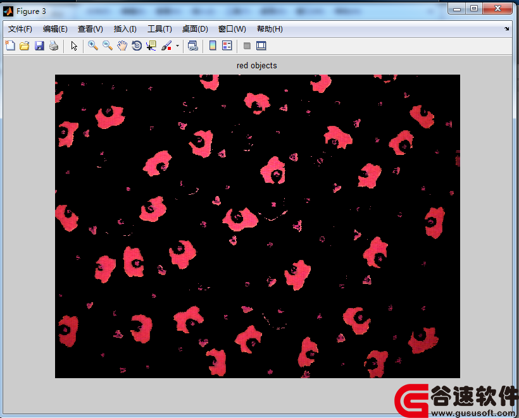Open the 工具(T) menu
This screenshot has height=418, width=519.
159,29
